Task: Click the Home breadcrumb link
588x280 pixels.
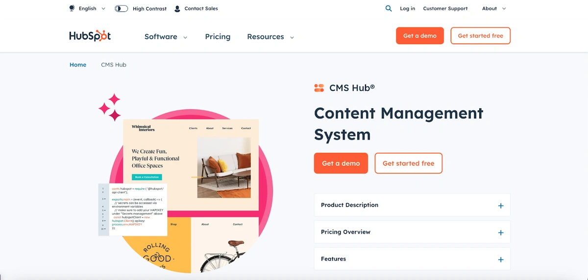Action: pos(78,65)
